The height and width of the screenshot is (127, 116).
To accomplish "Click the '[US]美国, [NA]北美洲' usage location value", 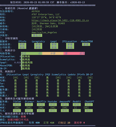I will pyautogui.click(x=45, y=26).
